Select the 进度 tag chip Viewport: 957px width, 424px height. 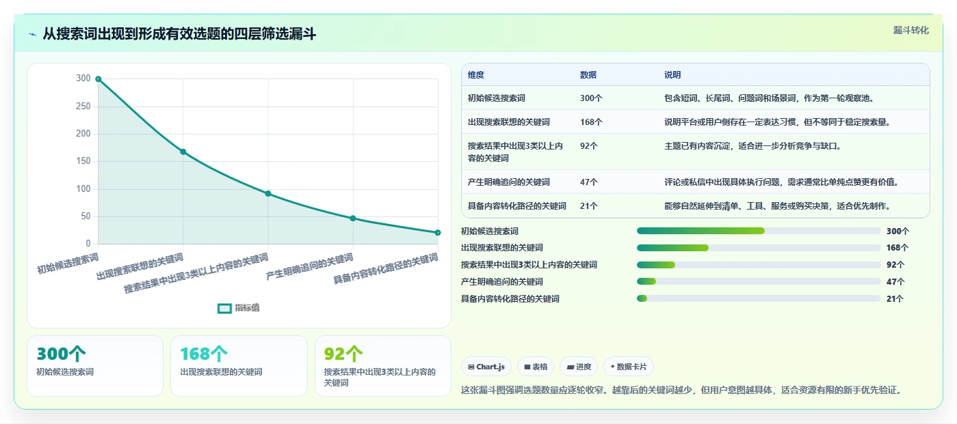pyautogui.click(x=579, y=367)
